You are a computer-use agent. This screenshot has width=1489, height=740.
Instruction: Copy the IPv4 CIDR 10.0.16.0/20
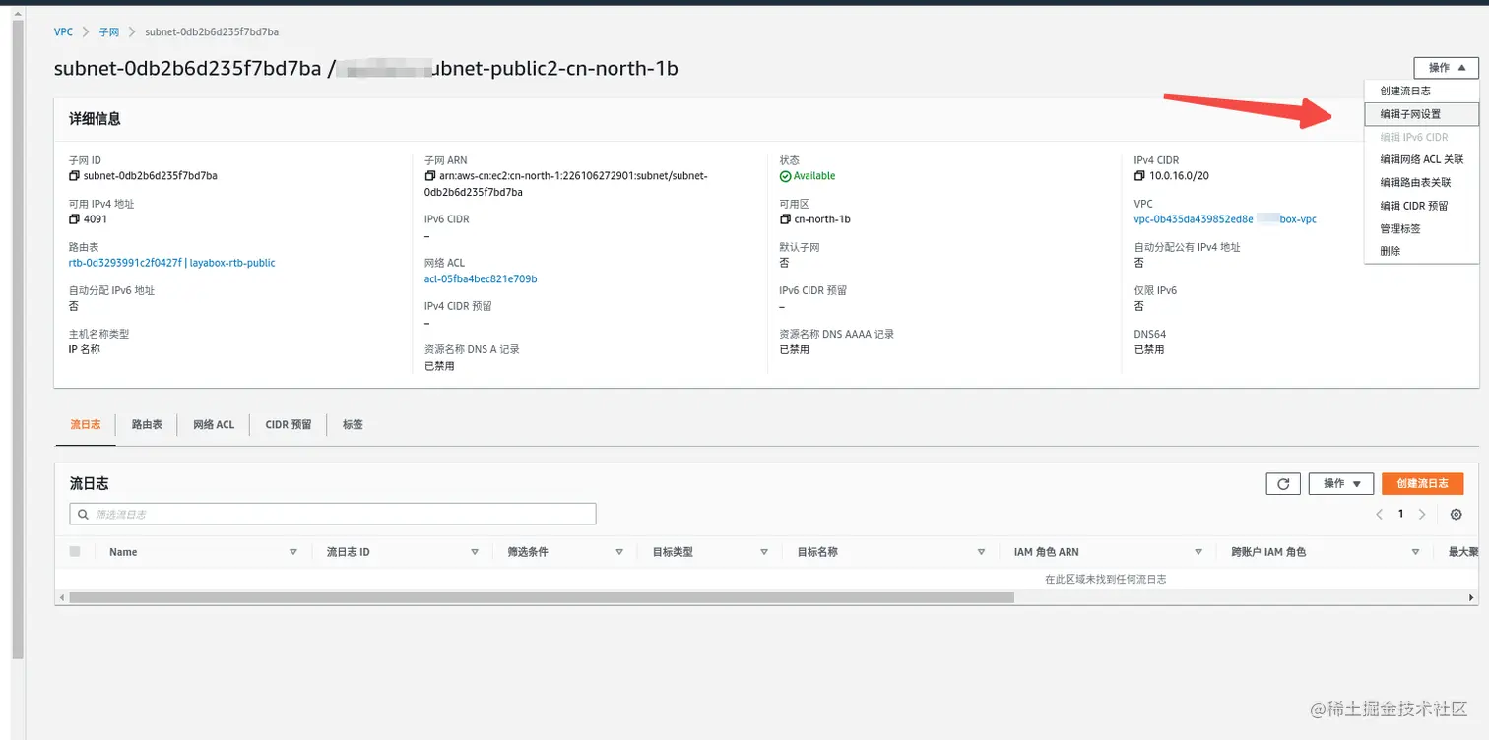pyautogui.click(x=1139, y=176)
